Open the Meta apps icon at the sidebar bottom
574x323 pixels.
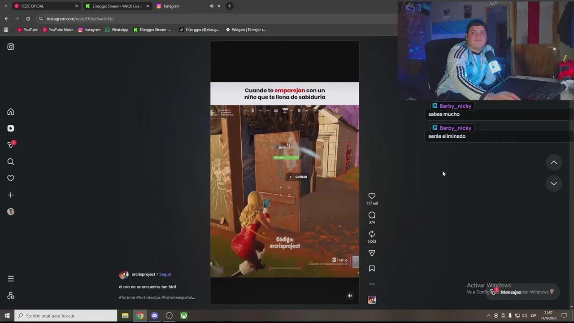[x=11, y=295]
